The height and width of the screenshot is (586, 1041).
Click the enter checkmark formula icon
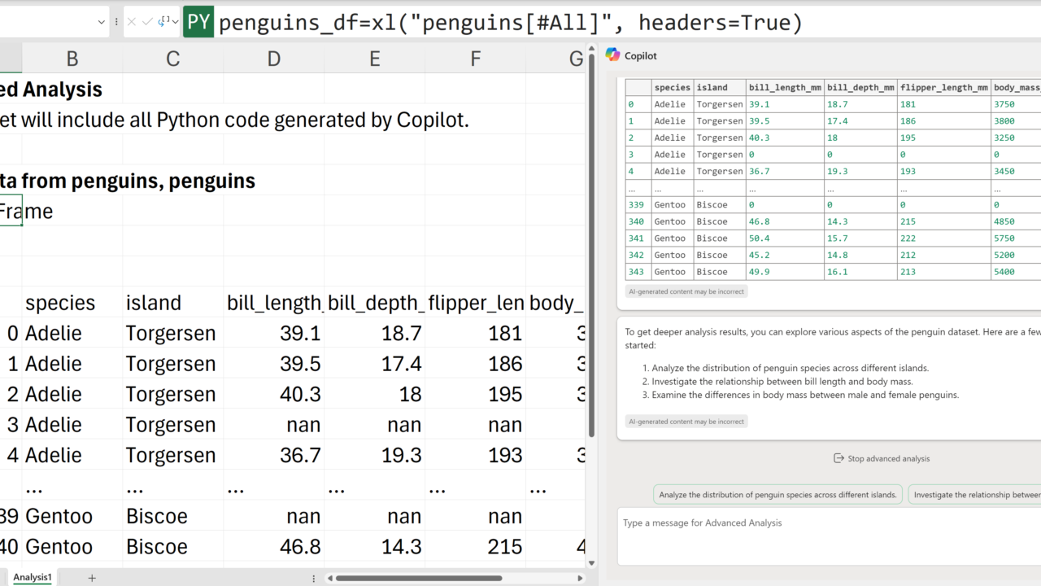[x=147, y=22]
